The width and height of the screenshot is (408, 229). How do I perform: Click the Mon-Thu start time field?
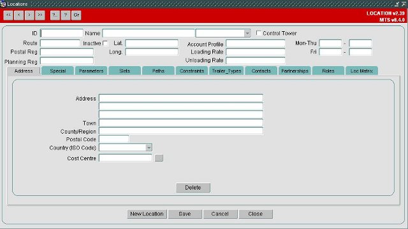(330, 43)
